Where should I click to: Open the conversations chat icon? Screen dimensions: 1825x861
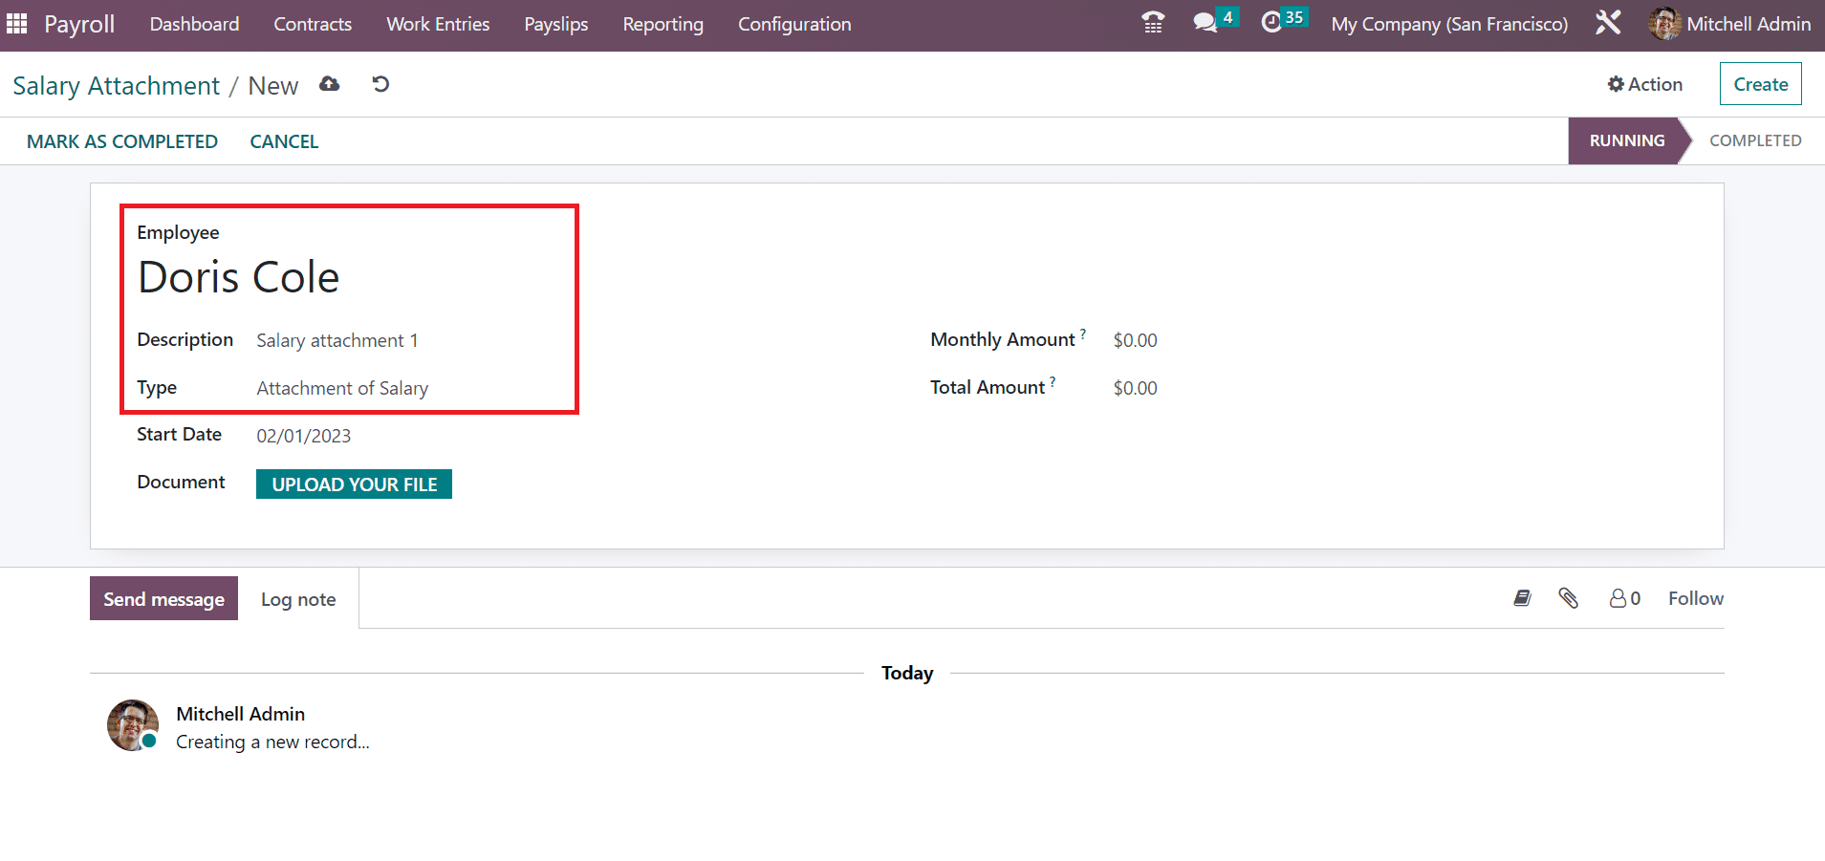tap(1206, 23)
